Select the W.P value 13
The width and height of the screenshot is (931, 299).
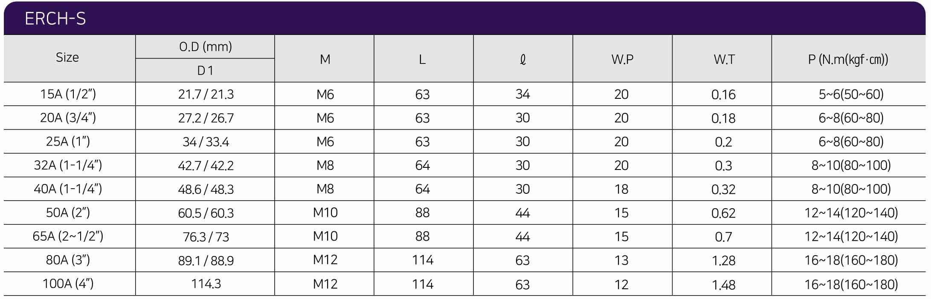click(x=621, y=260)
